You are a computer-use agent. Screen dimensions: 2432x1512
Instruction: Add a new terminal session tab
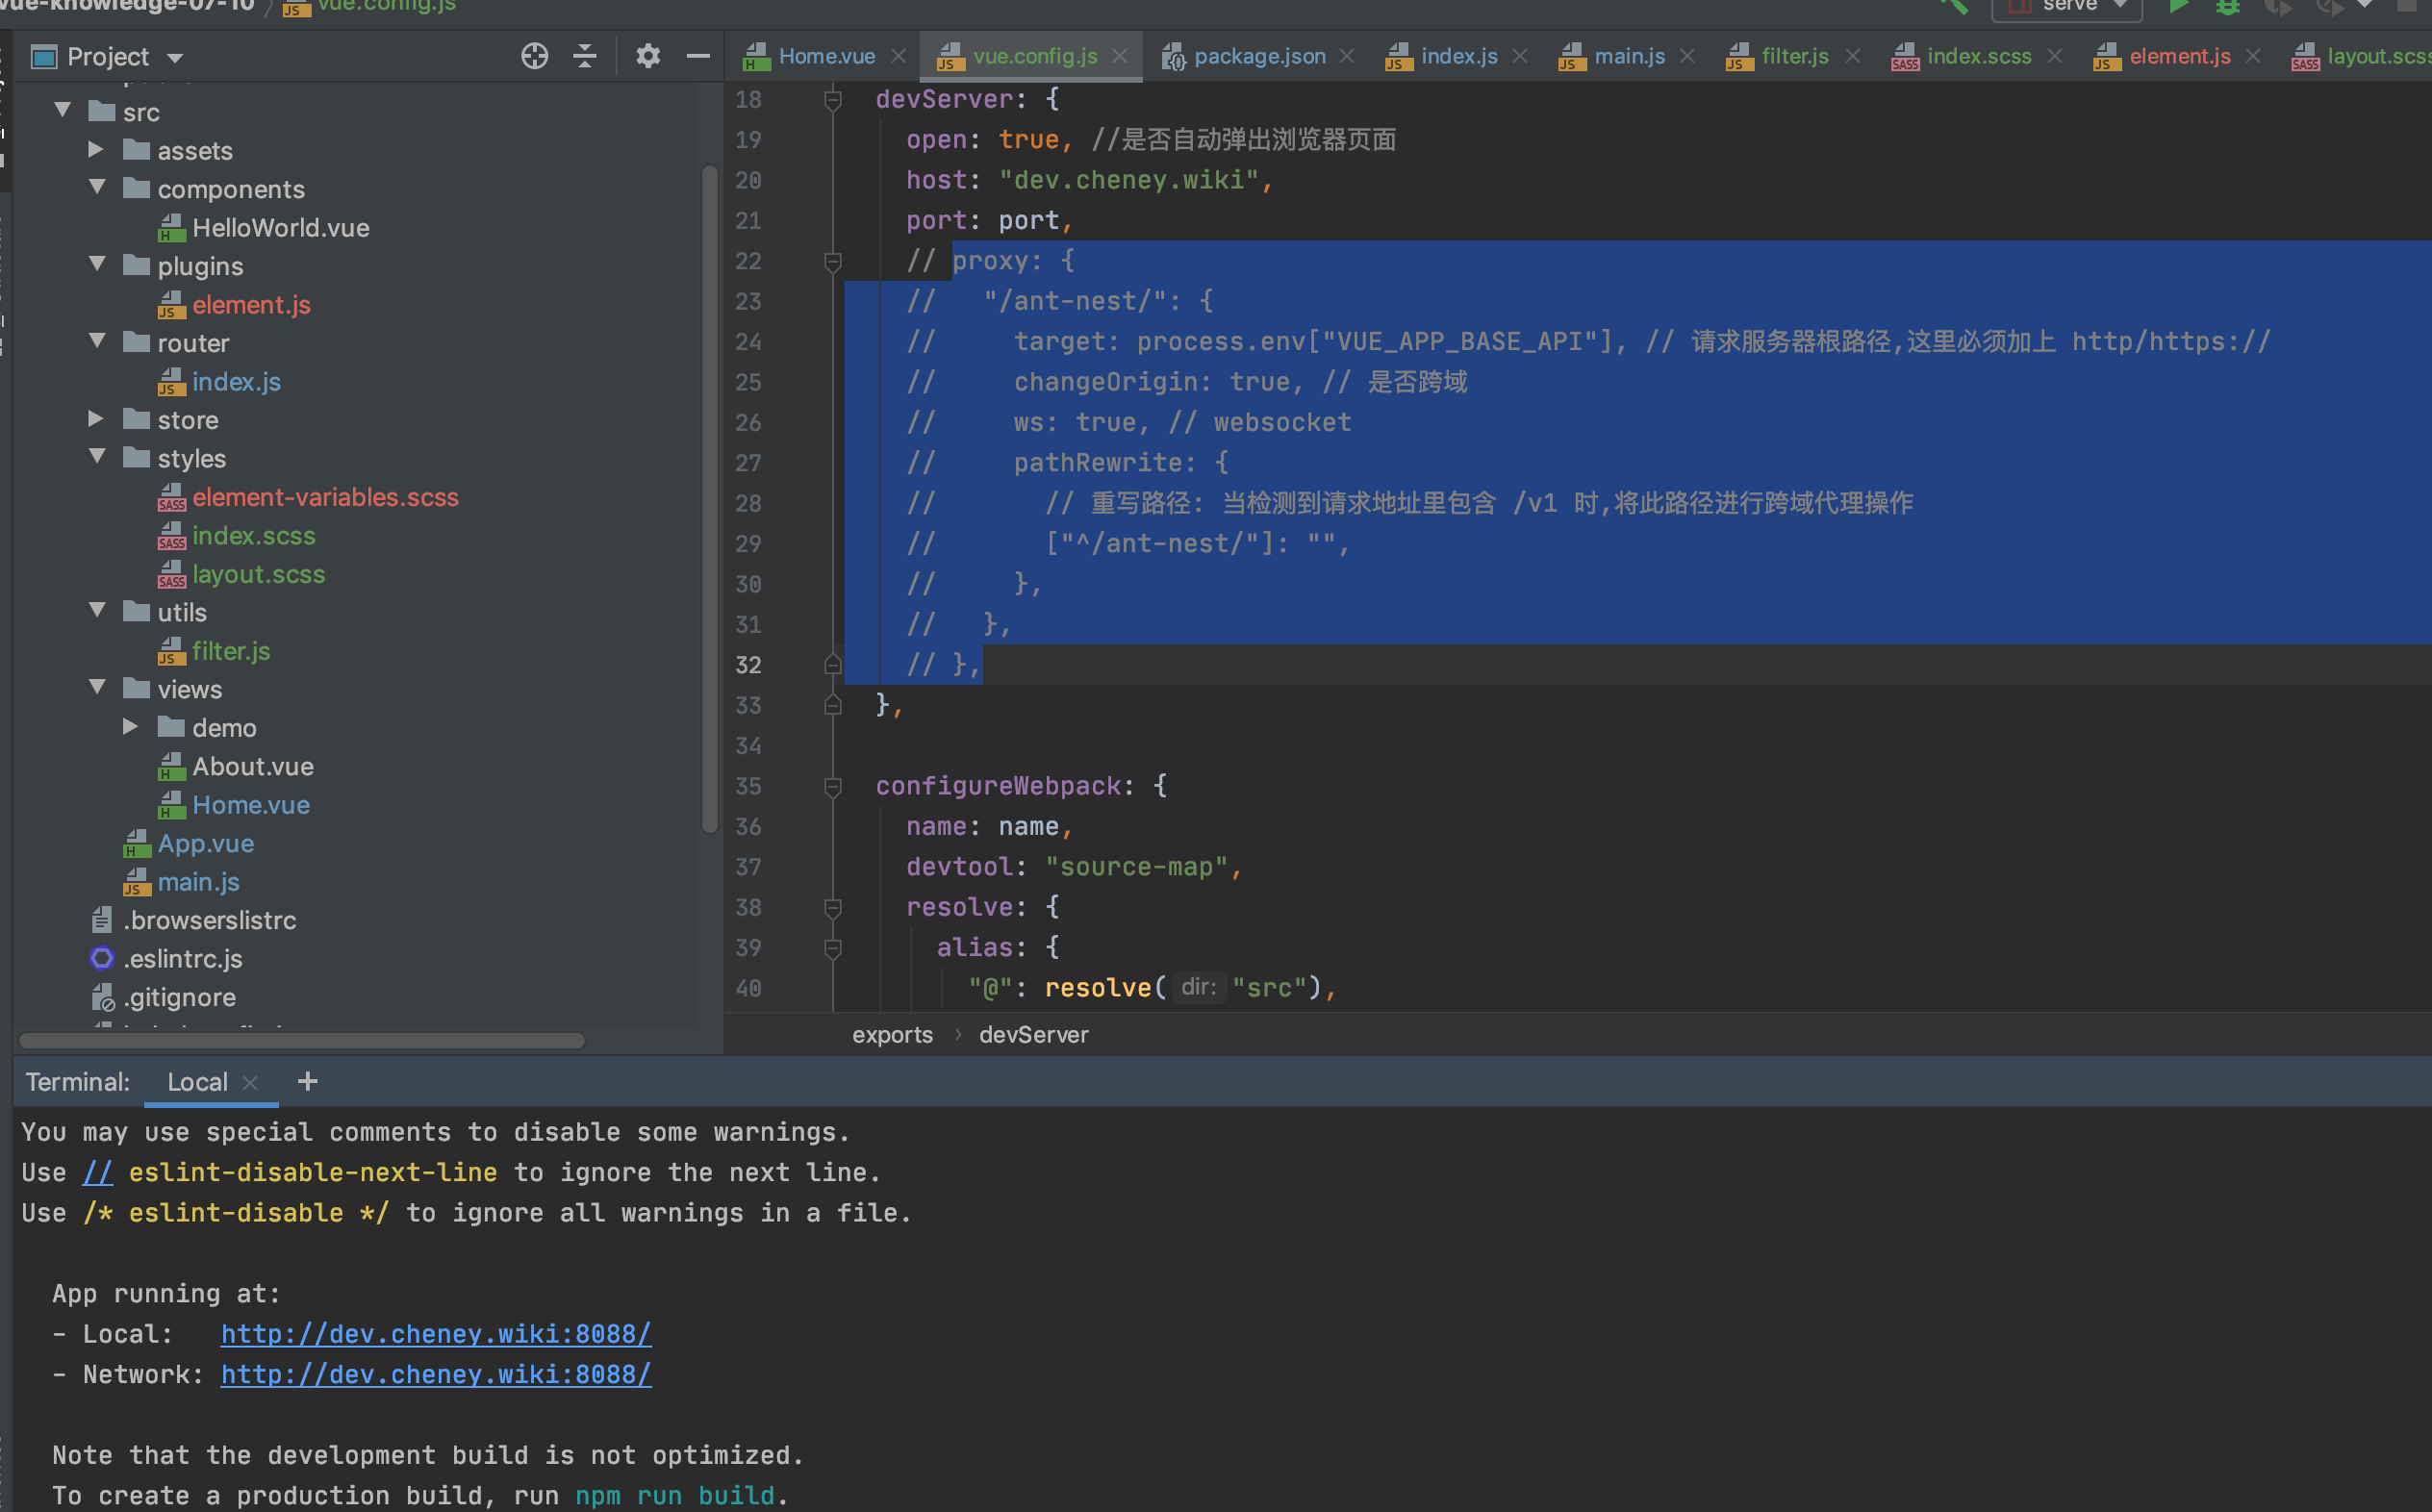pyautogui.click(x=307, y=1081)
